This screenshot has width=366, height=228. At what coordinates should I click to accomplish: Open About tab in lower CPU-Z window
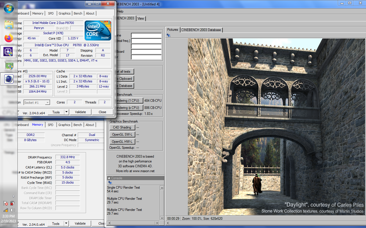point(90,125)
